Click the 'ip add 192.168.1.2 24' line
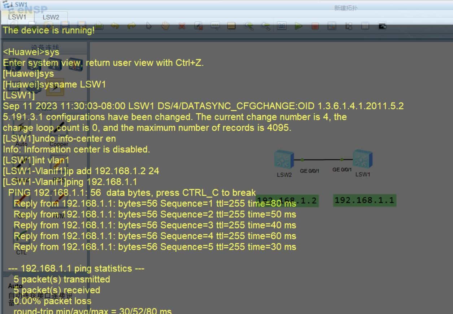 [81, 171]
